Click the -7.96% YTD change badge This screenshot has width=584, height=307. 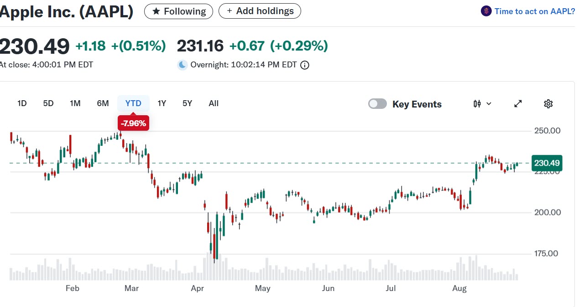[x=134, y=123]
